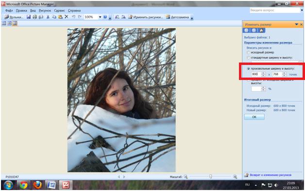Open the Рисунок menu
The image size is (305, 191).
pos(45,11)
